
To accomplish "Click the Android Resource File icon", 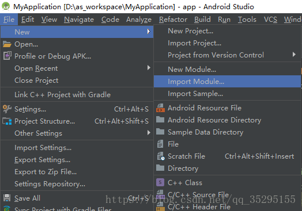I will pyautogui.click(x=160, y=108).
